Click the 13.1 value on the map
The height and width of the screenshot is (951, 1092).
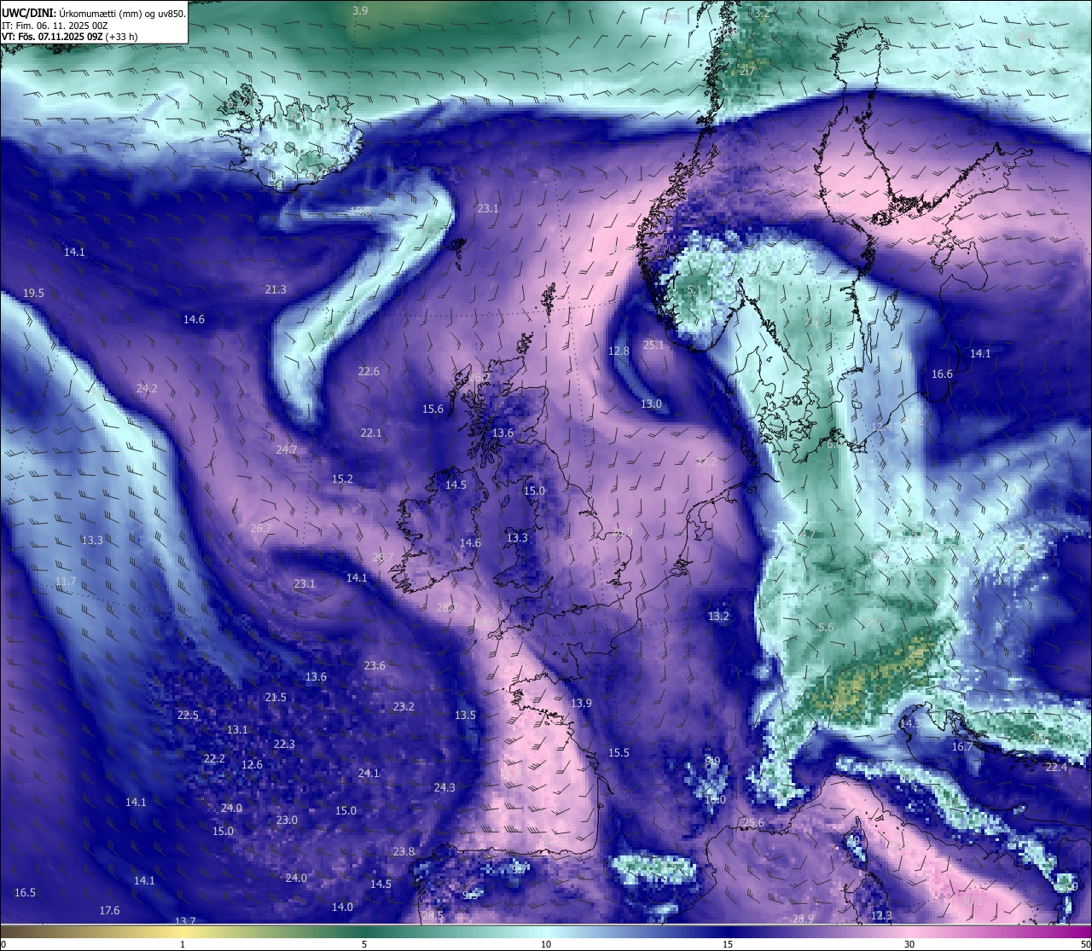(237, 729)
